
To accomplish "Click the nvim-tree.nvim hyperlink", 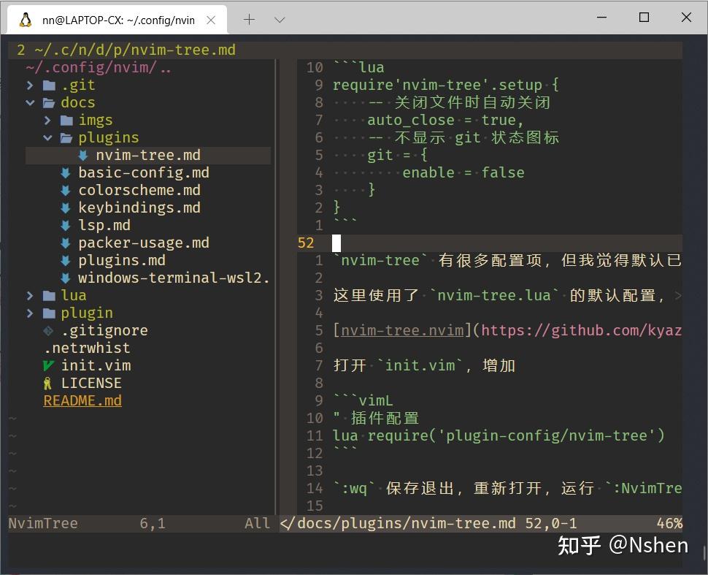I will pos(401,330).
